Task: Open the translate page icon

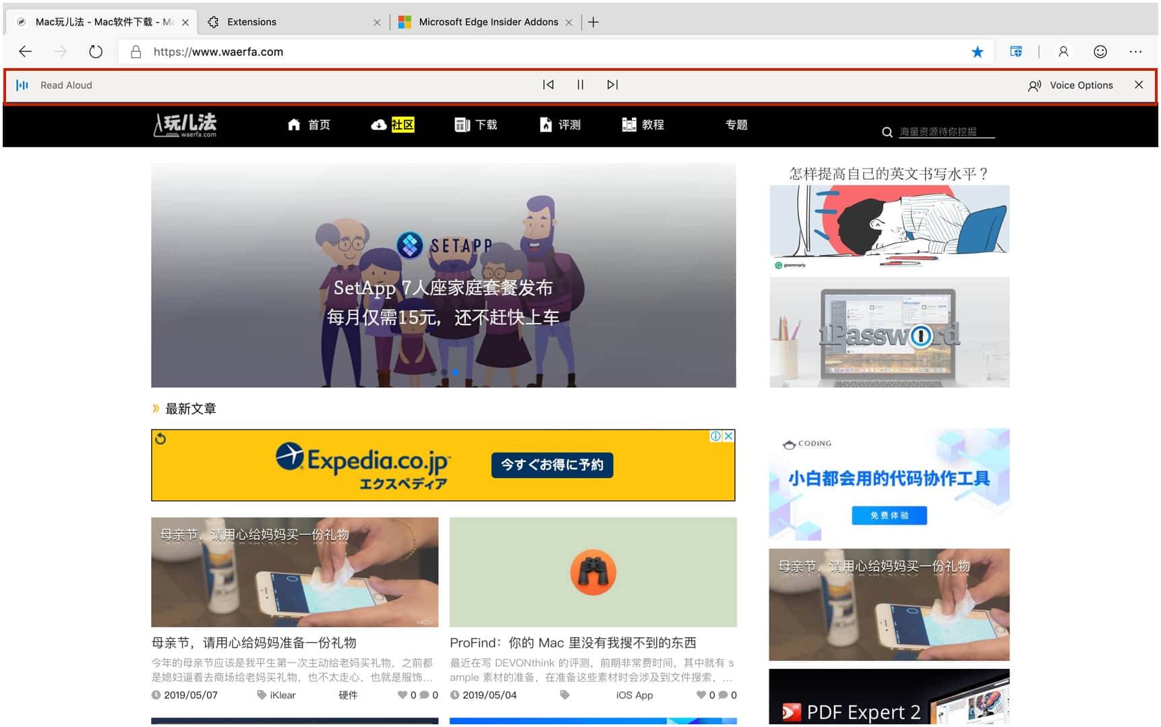Action: pyautogui.click(x=1015, y=52)
